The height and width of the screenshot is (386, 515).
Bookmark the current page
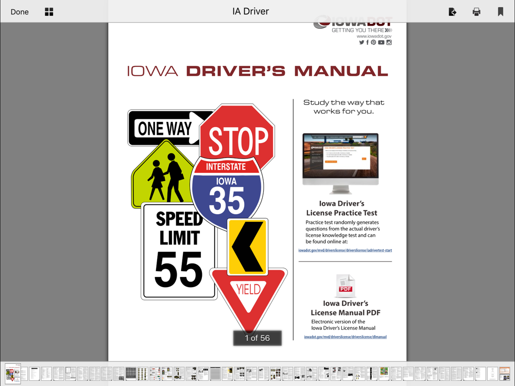(x=500, y=12)
